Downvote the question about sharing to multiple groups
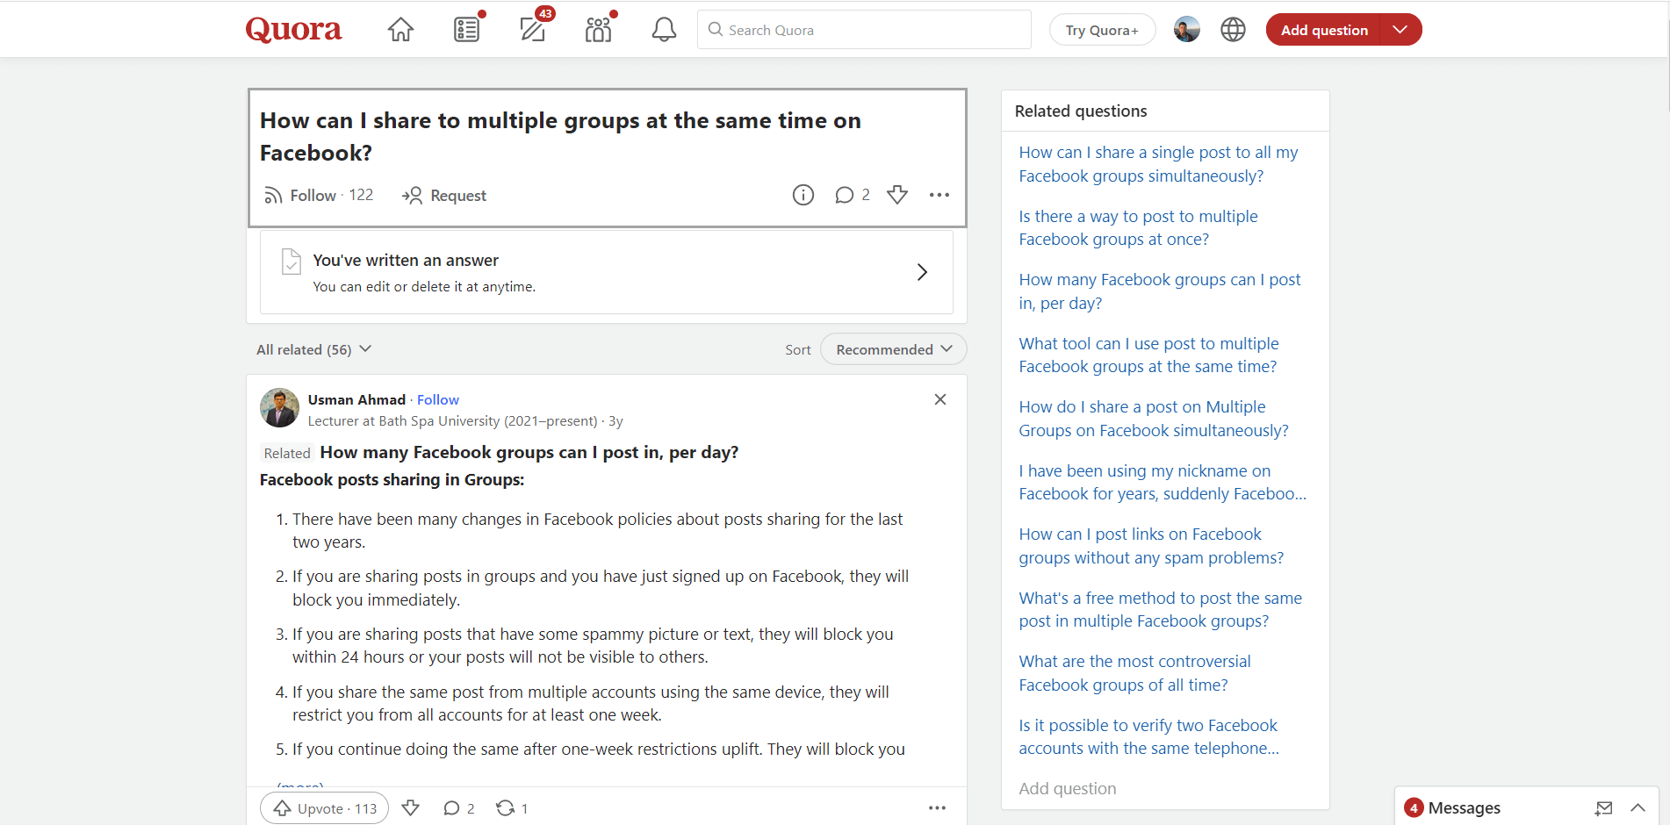Image resolution: width=1670 pixels, height=825 pixels. 896,195
